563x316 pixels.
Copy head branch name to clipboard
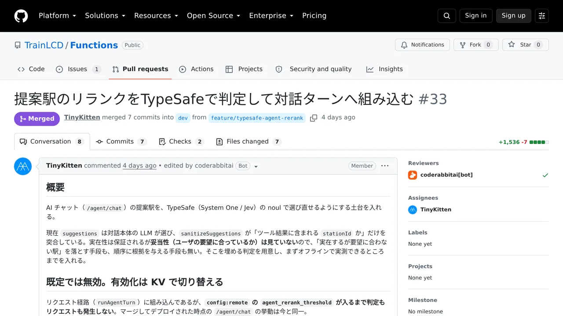coord(314,118)
